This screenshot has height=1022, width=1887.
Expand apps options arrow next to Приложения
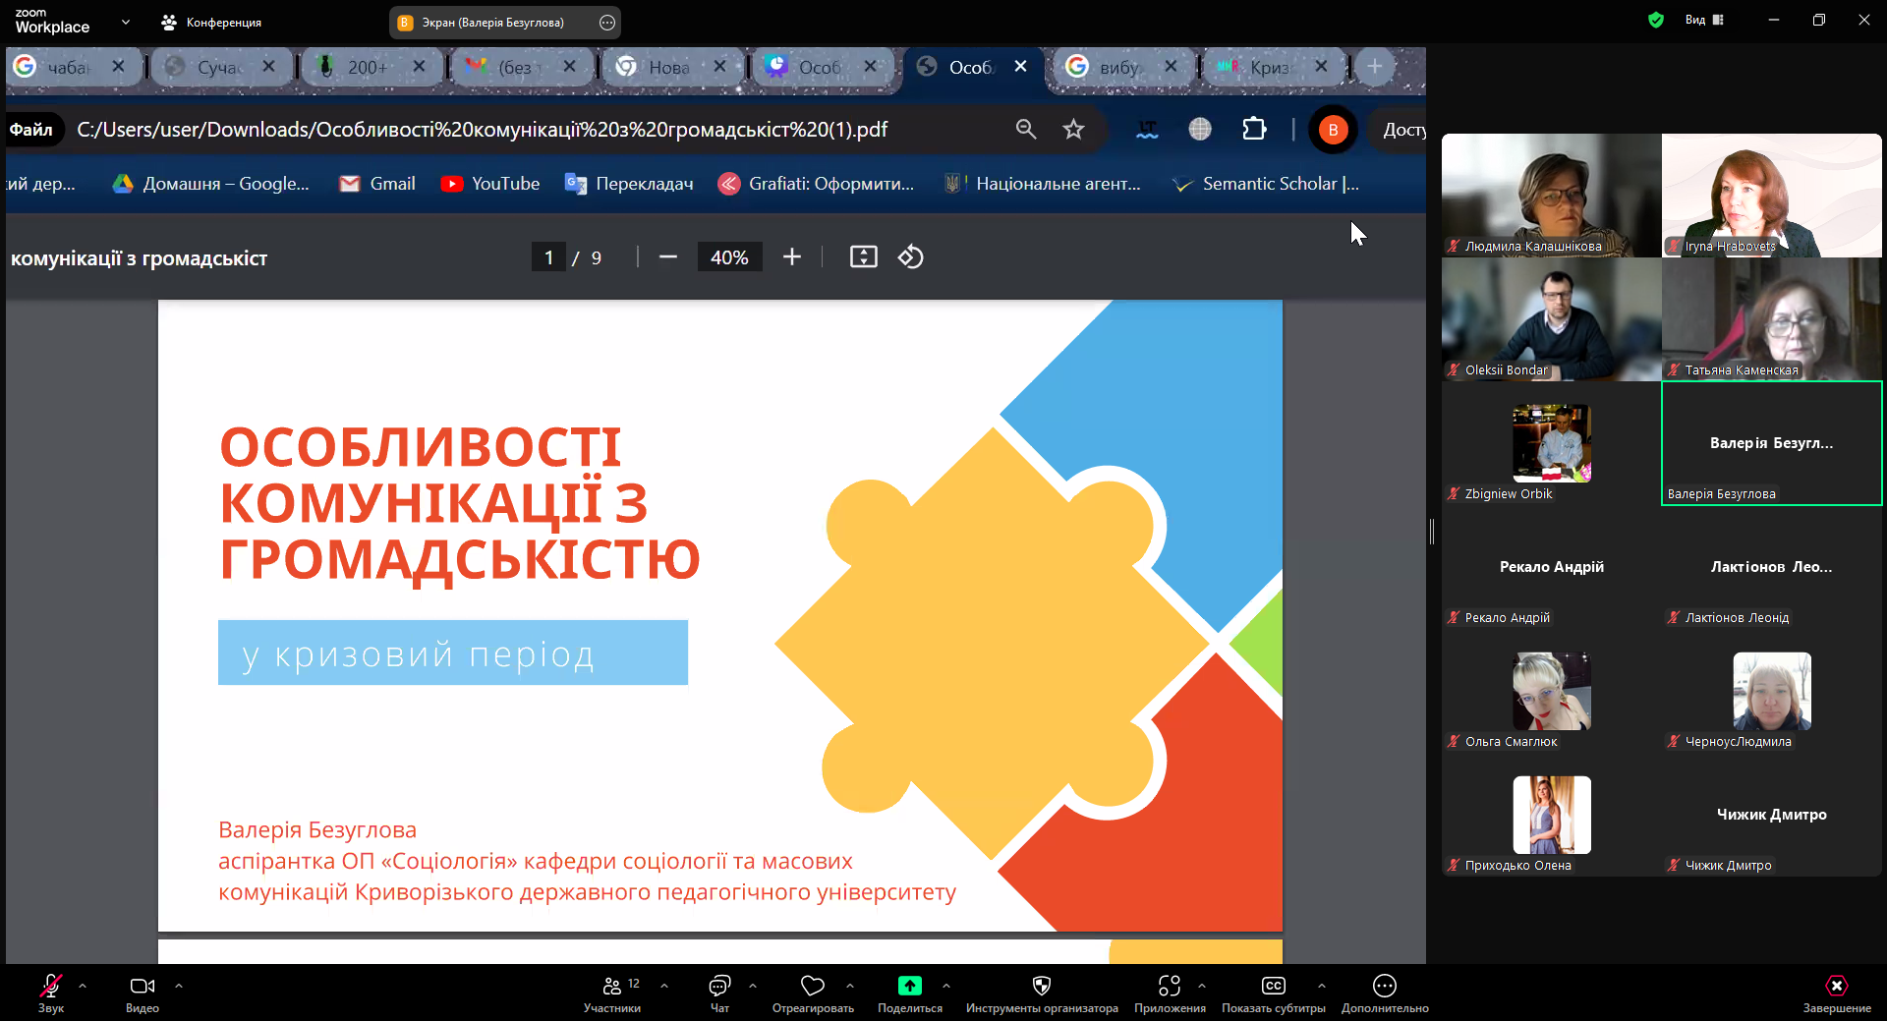1202,985
